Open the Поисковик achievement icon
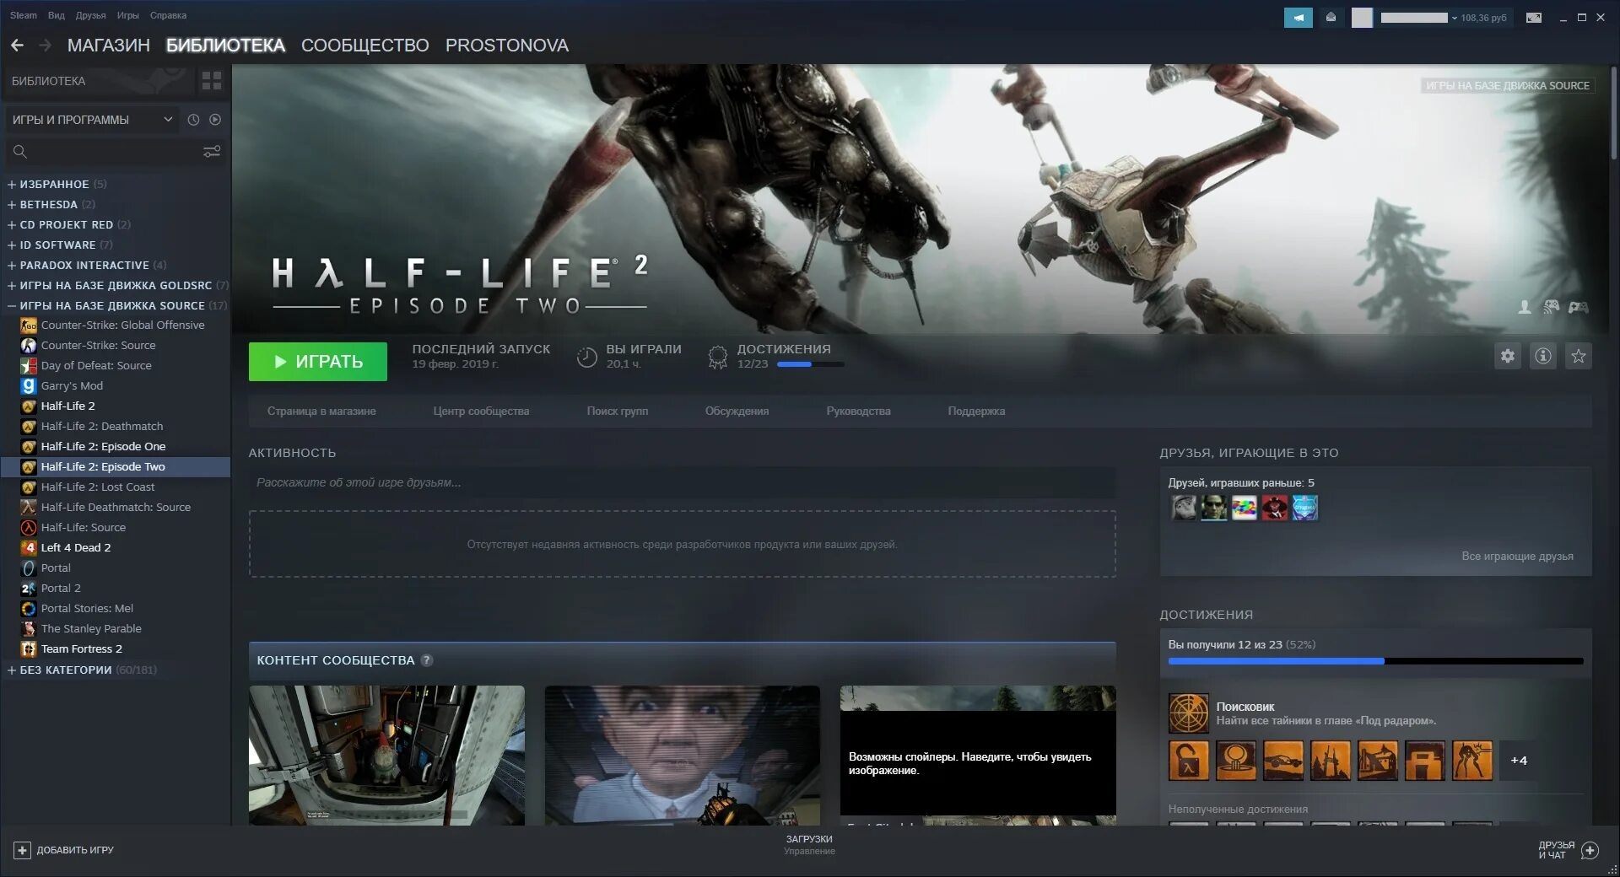Viewport: 1620px width, 877px height. coord(1189,713)
